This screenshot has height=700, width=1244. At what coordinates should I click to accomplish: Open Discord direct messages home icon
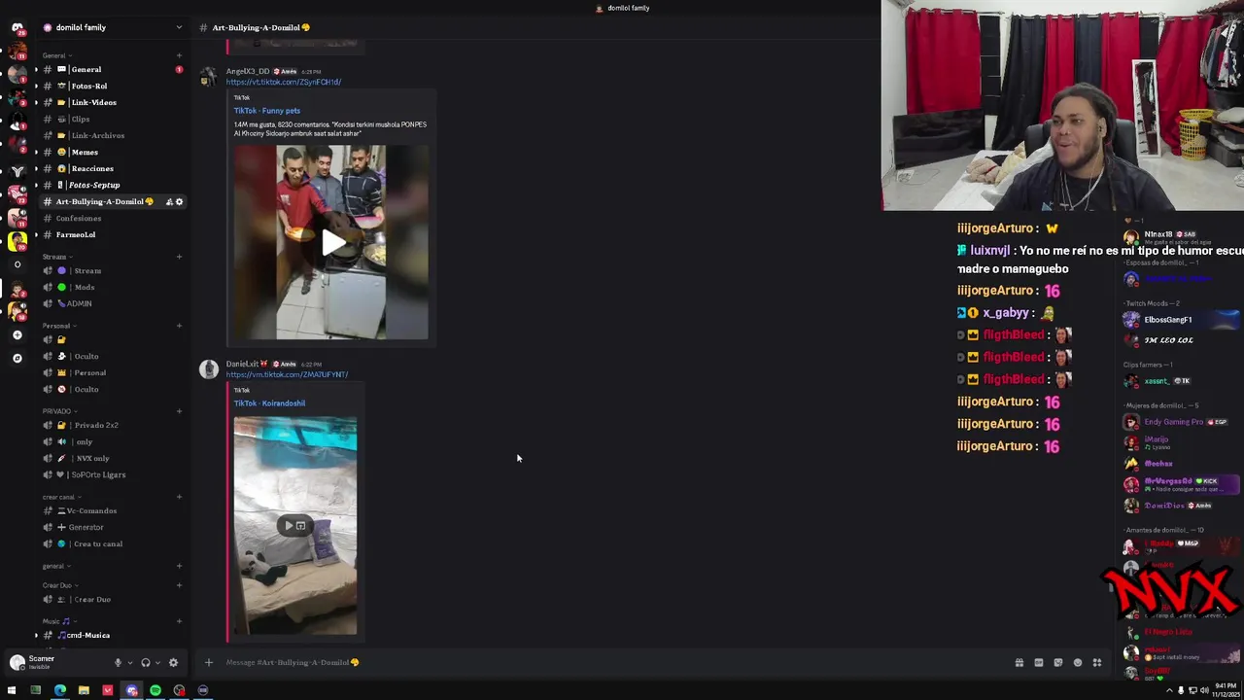pos(17,27)
